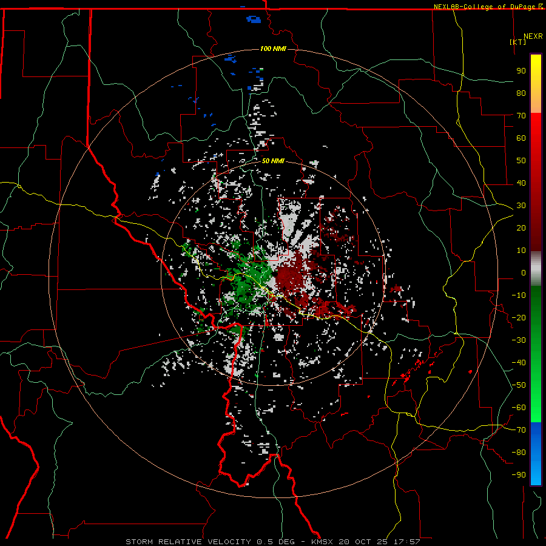Click the -90 value on the velocity scale
The image size is (546, 546).
[519, 475]
